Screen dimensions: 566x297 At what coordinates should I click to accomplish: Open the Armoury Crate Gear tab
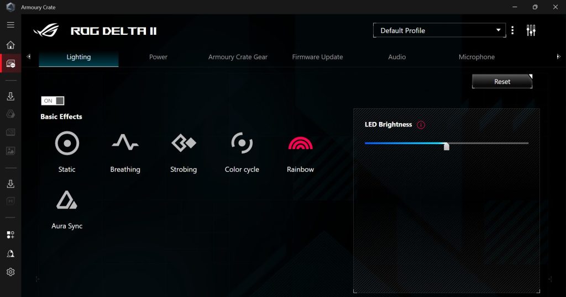238,57
